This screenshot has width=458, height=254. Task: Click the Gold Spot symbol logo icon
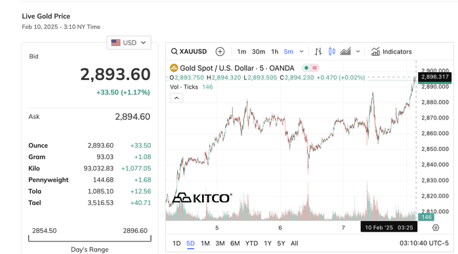(x=174, y=68)
